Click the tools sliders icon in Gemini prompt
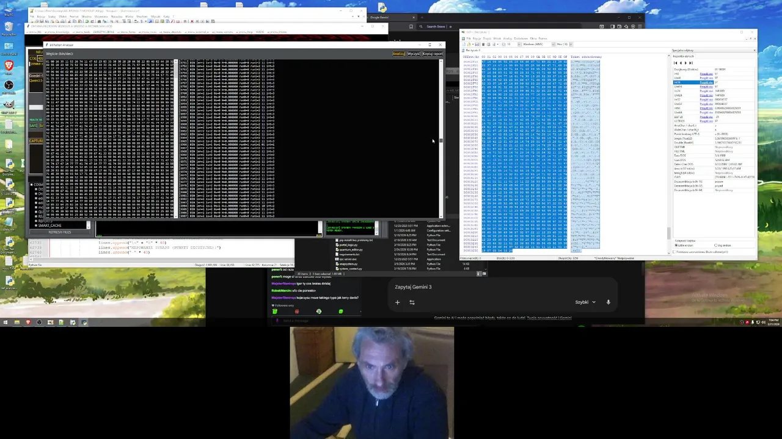The width and height of the screenshot is (782, 439). click(x=412, y=302)
